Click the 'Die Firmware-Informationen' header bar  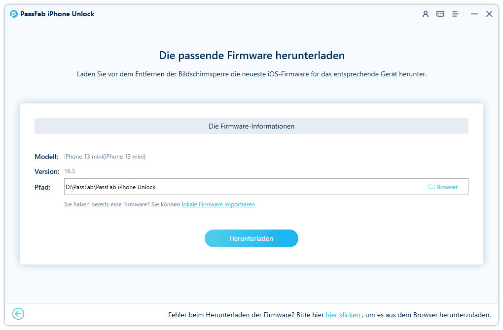click(x=251, y=126)
